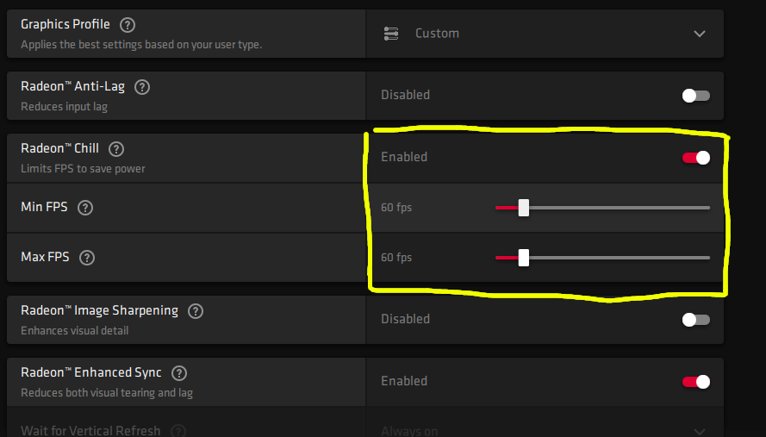Disable the Radeon Chill toggle
The image size is (766, 437).
click(695, 158)
